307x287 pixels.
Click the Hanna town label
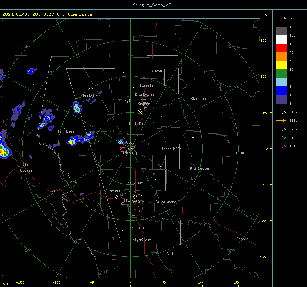(238, 152)
